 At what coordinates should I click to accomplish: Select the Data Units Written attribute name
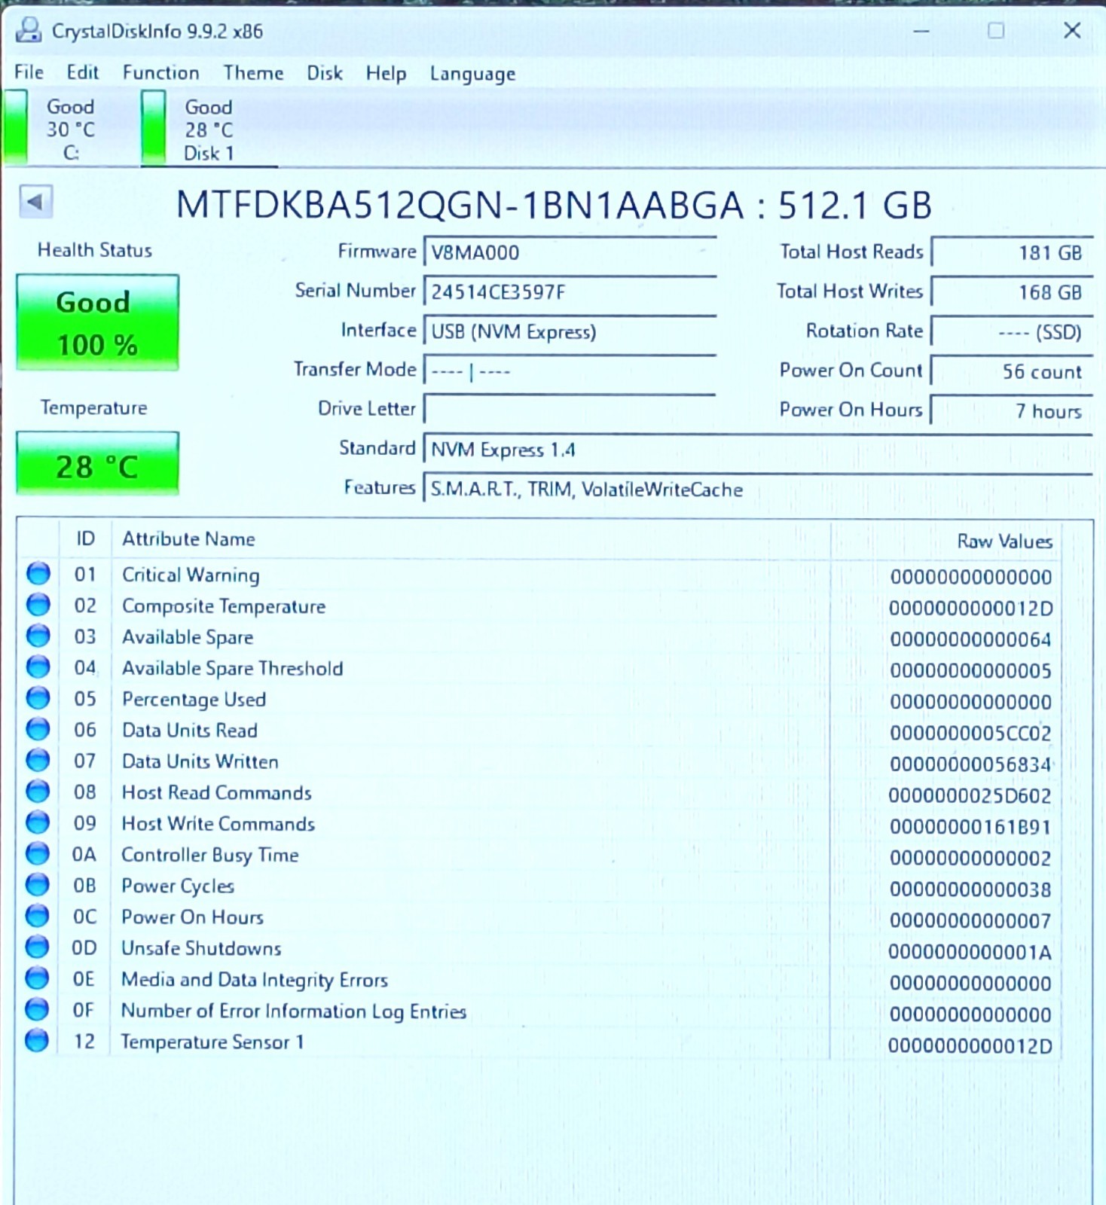click(200, 761)
